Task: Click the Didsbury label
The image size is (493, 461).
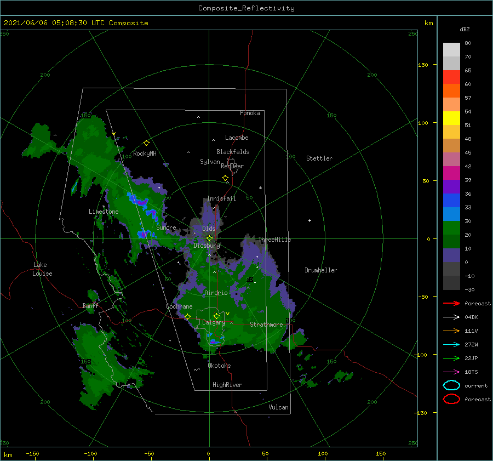Action: 207,246
